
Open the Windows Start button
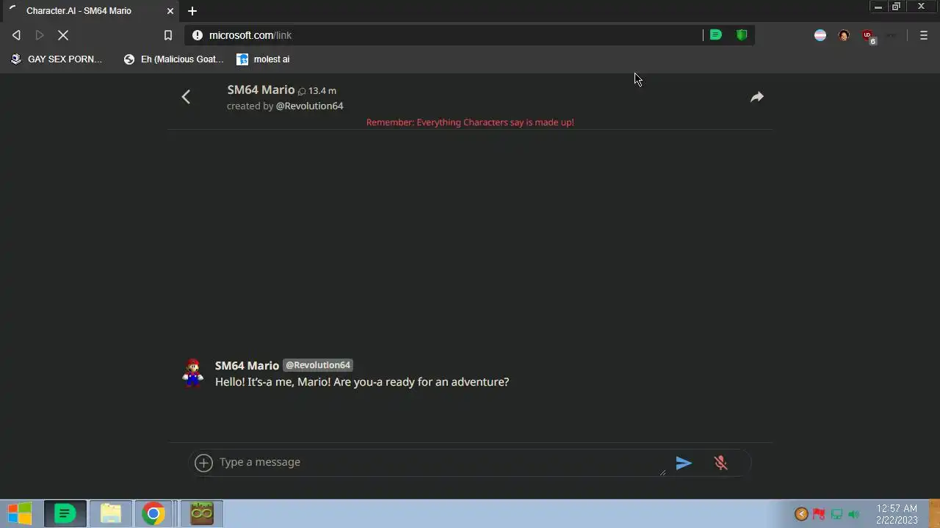20,514
